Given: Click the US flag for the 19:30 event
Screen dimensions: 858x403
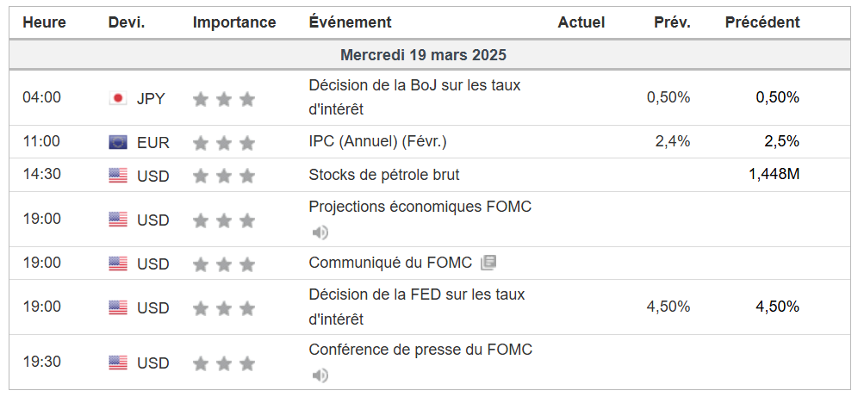Looking at the screenshot, I should coord(118,363).
